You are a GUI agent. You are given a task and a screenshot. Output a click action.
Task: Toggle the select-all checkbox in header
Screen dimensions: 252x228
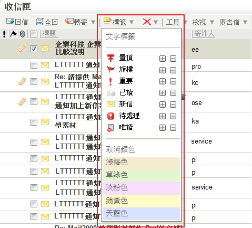click(x=34, y=34)
